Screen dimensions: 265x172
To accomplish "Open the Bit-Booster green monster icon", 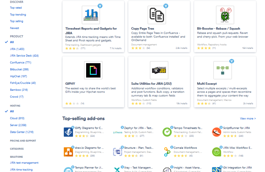I will coord(225,15).
